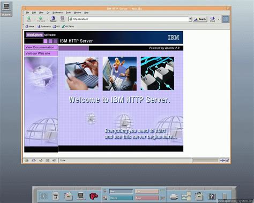Viewport: 254px width, 203px height.
Task: Open the CDE File Manager drawer icon
Action: (68, 196)
